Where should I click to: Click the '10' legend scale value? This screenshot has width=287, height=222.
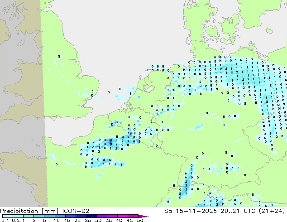pyautogui.click(x=57, y=220)
